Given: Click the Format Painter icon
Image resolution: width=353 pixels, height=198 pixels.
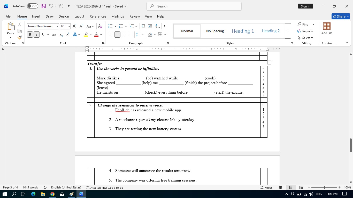Looking at the screenshot, I should 20,37.
